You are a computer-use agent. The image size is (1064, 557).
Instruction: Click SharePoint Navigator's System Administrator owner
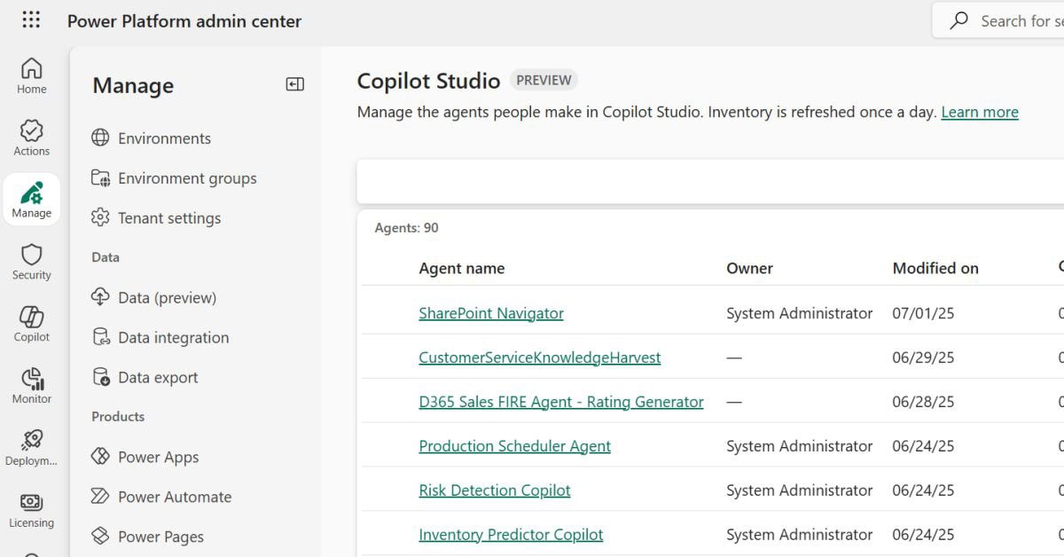click(x=800, y=313)
